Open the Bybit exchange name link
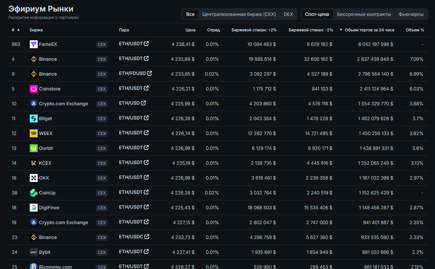Viewport: 435px width, 269px height. tap(45, 252)
